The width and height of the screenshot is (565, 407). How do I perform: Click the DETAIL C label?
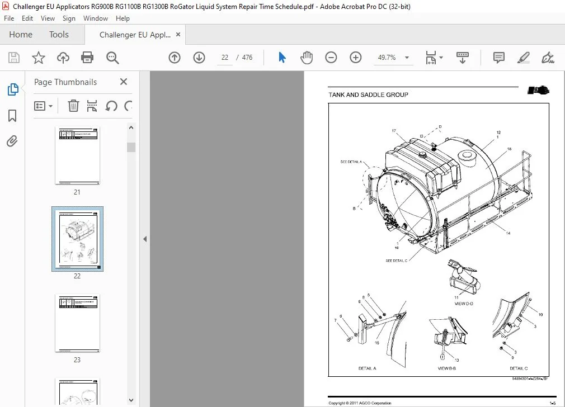coord(519,368)
